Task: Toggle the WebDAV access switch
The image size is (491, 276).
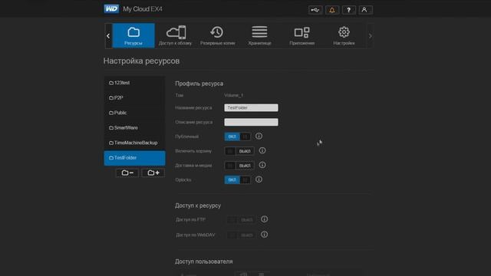Action: 241,235
